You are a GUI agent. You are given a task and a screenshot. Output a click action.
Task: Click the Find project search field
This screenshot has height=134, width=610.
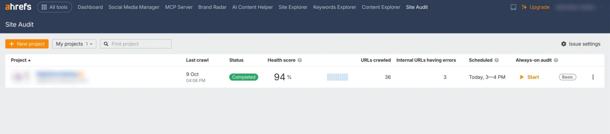pos(139,44)
